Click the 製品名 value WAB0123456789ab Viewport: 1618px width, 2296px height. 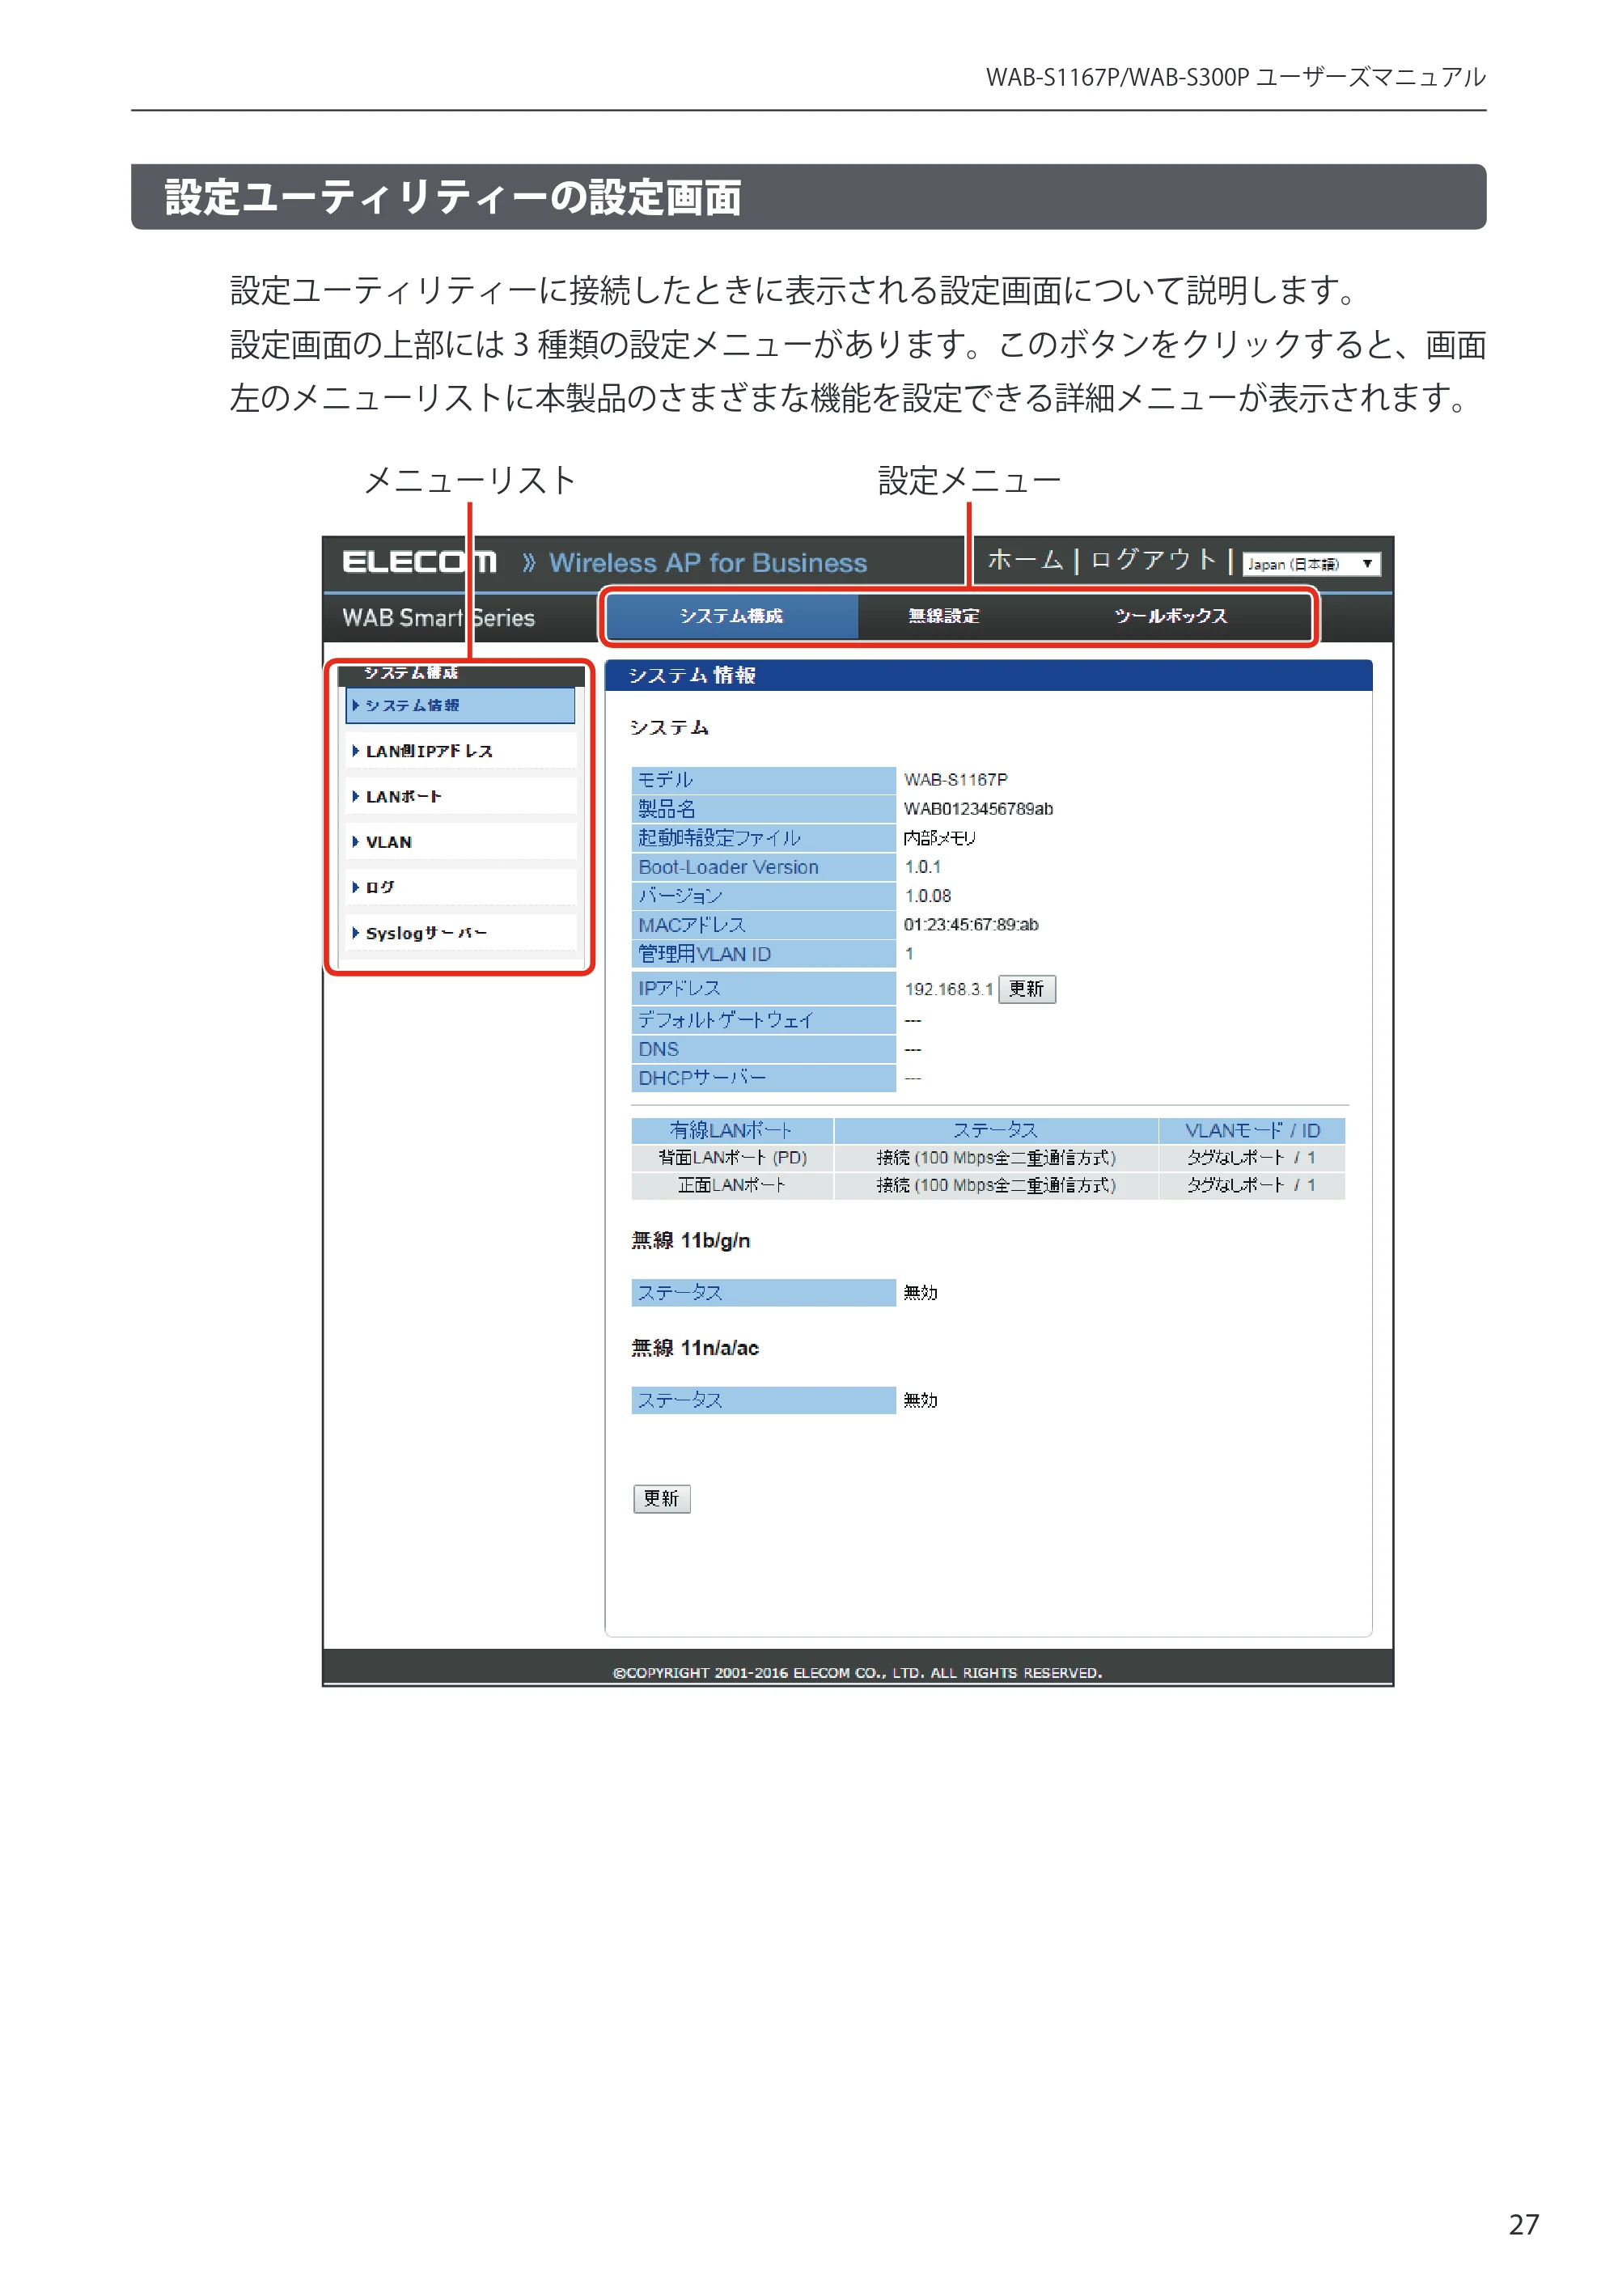pyautogui.click(x=977, y=809)
